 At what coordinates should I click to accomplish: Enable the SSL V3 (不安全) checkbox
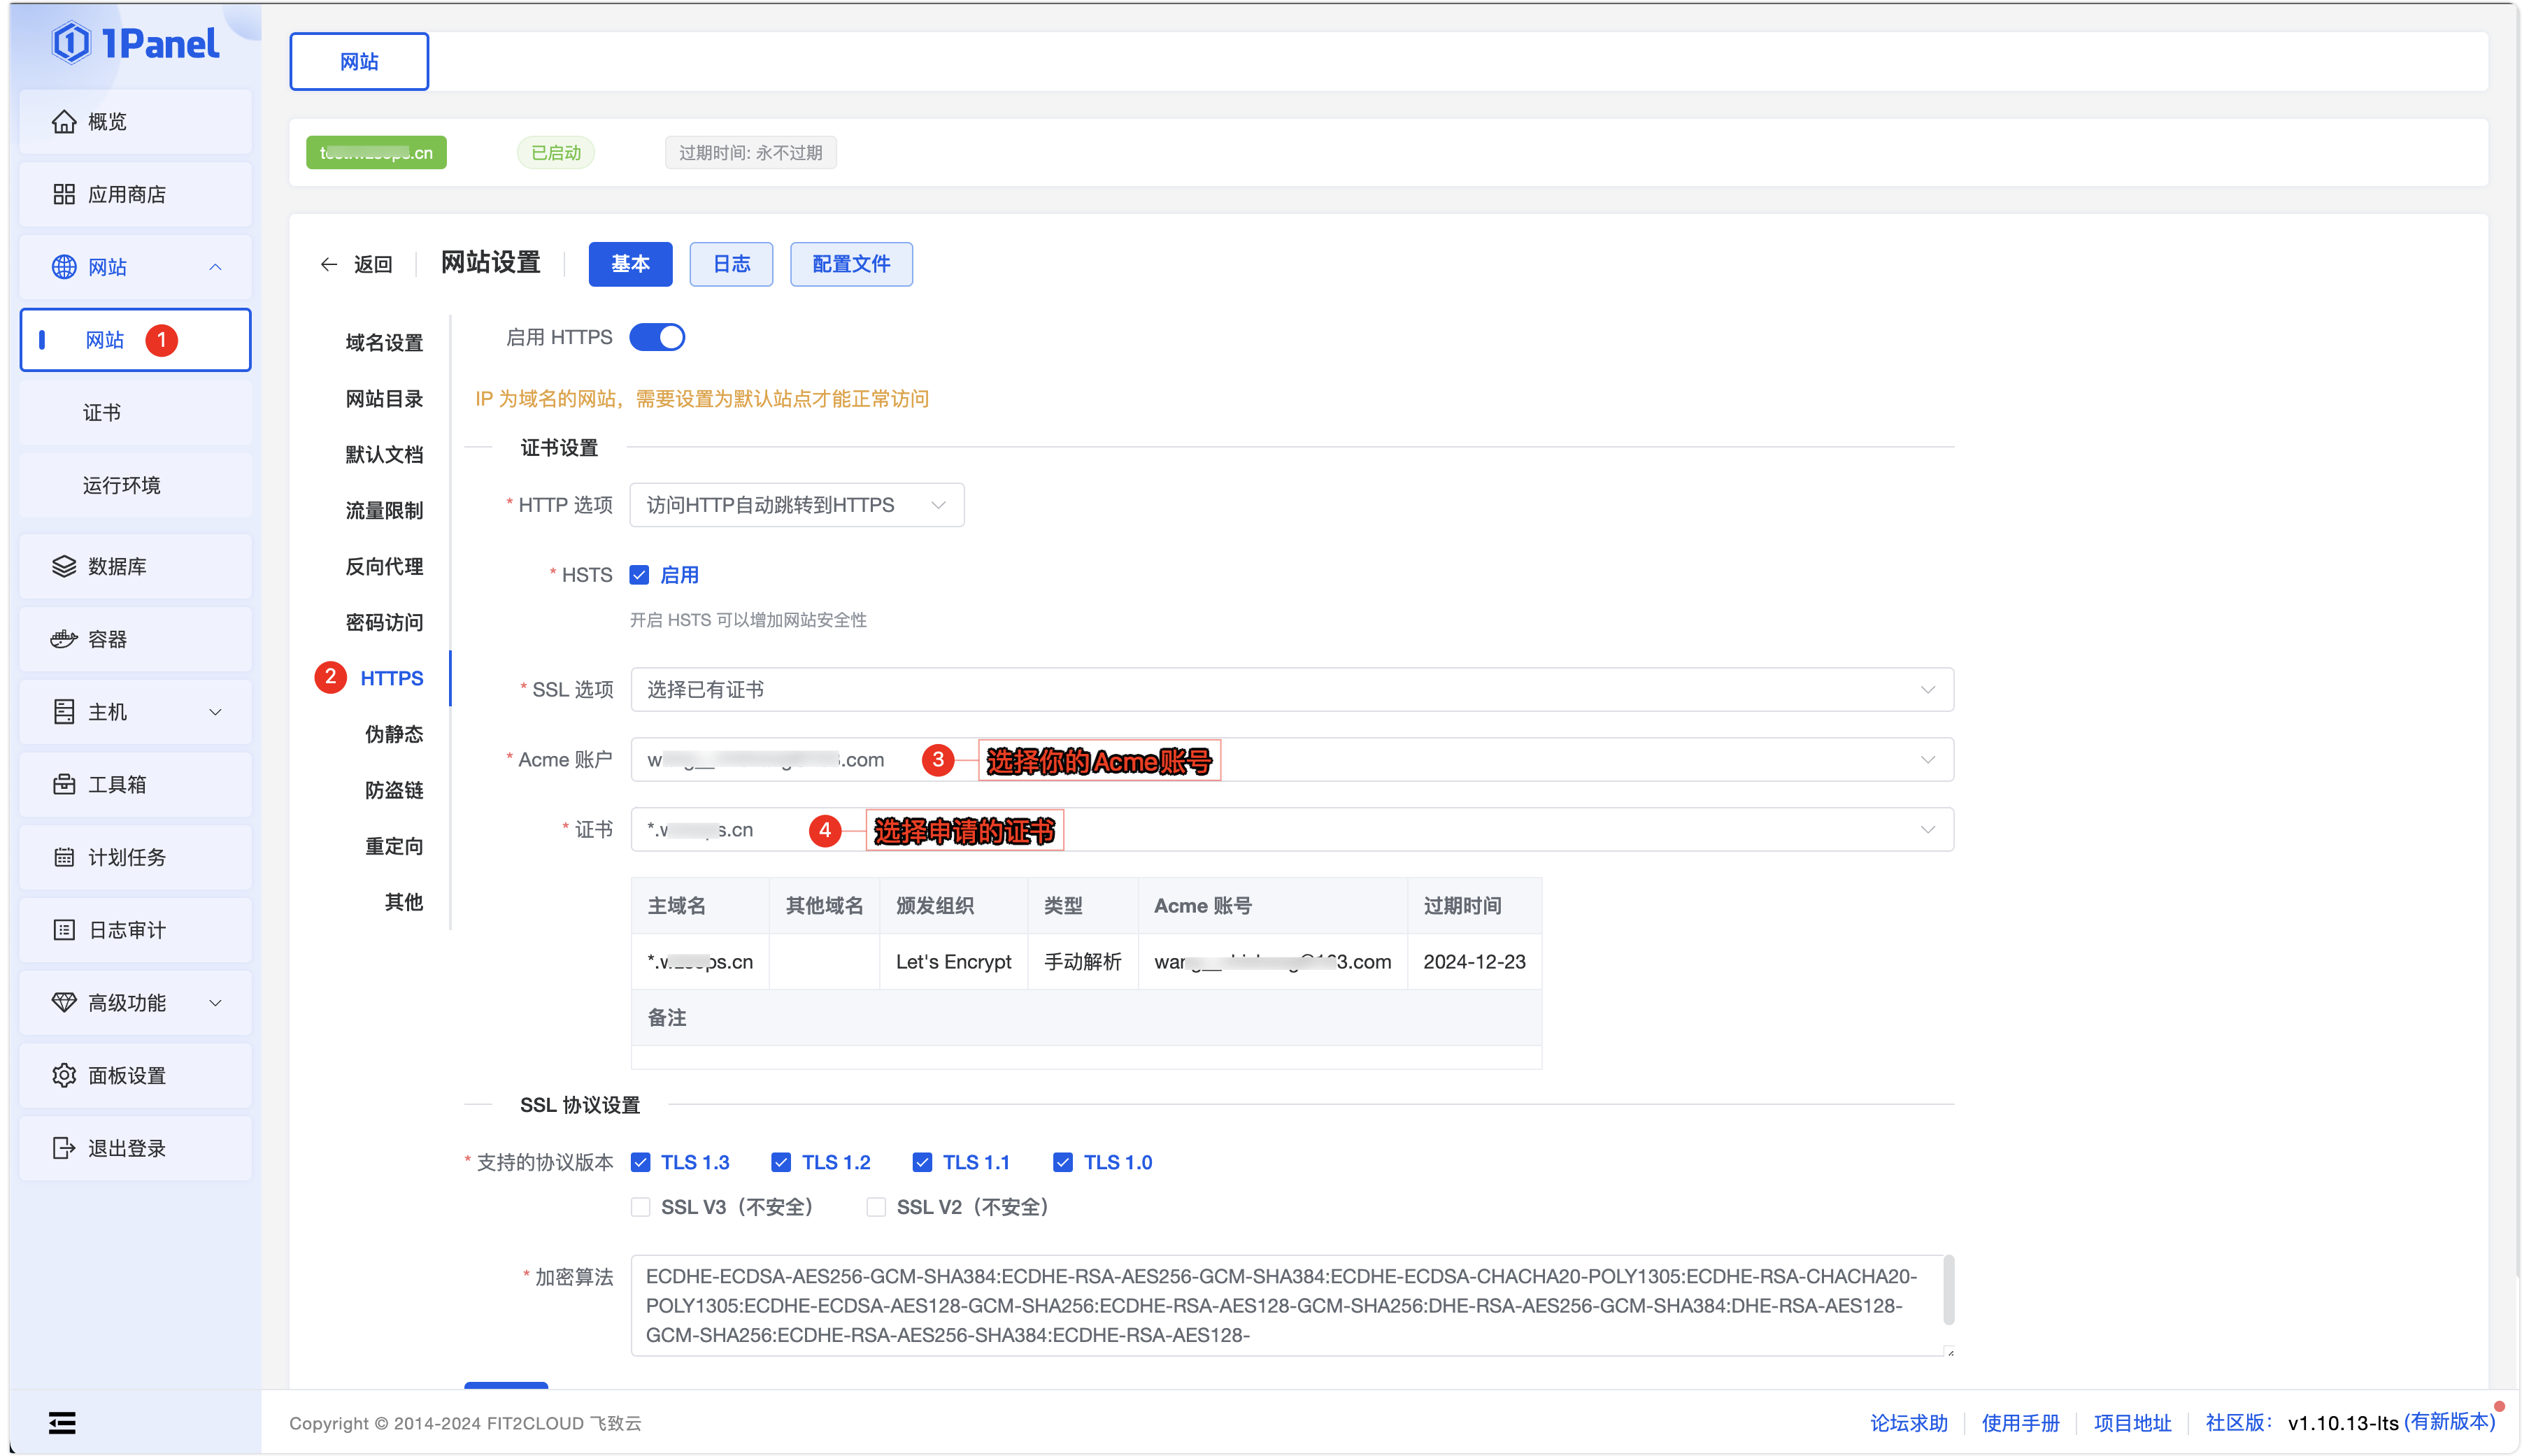tap(641, 1207)
